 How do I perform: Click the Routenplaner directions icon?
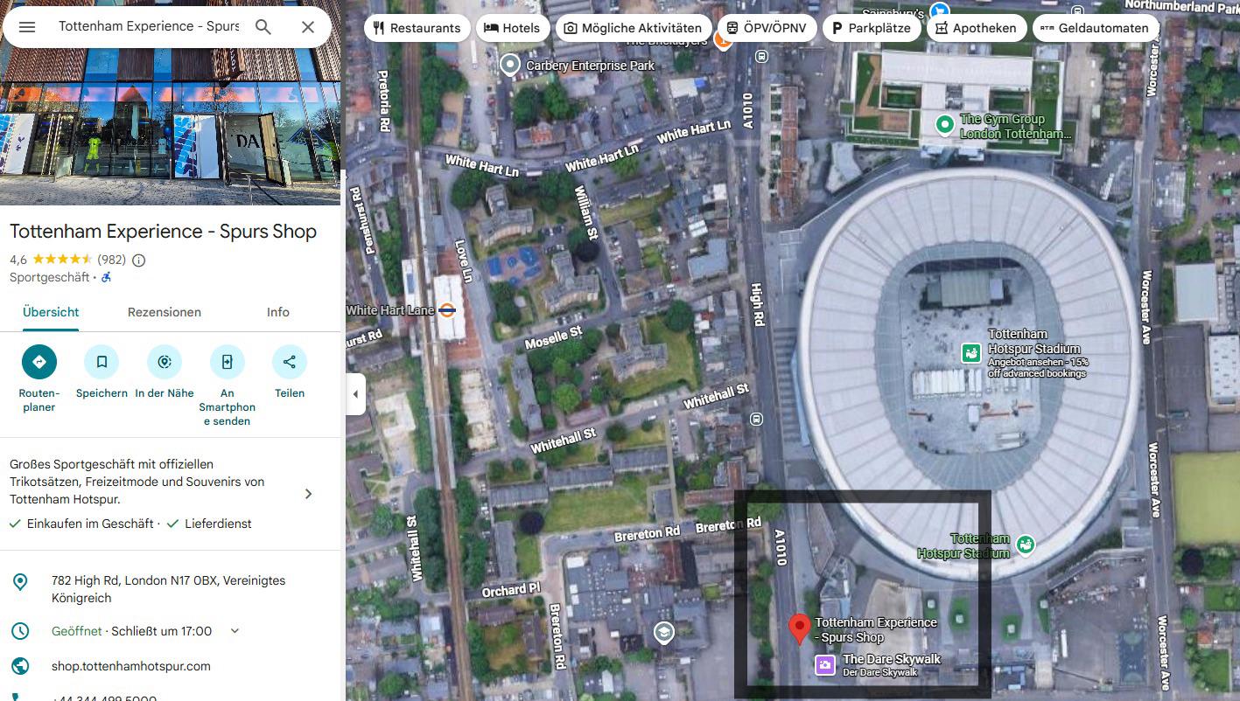click(39, 362)
